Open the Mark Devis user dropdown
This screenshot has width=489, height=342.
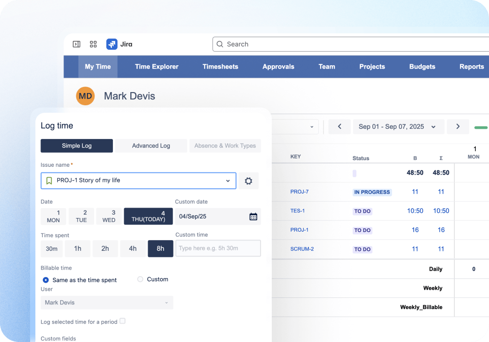coord(107,303)
